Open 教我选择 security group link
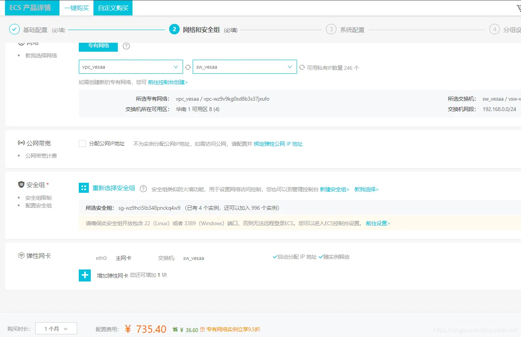Screen dimensions: 521x337 pyautogui.click(x=367, y=189)
